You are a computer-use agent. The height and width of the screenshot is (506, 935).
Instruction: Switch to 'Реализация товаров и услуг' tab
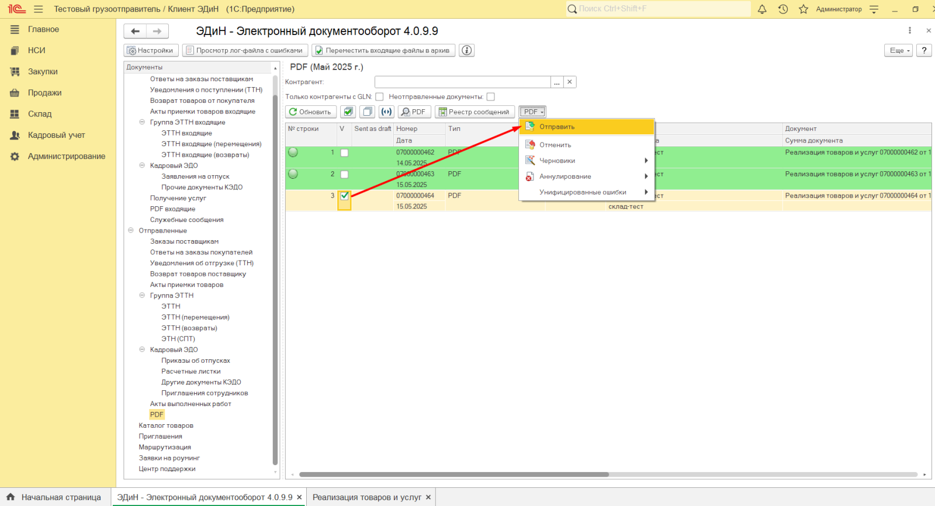point(366,497)
